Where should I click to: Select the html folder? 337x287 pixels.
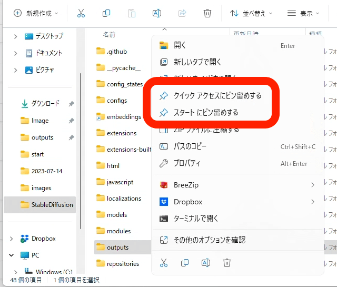(x=107, y=166)
